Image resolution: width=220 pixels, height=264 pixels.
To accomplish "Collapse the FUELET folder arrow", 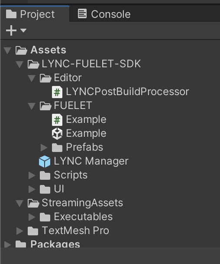I will [32, 106].
